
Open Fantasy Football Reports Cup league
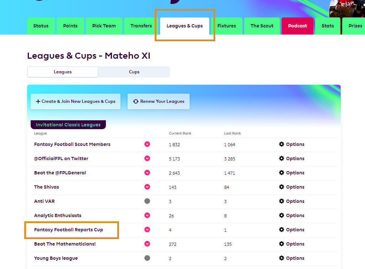(68, 230)
